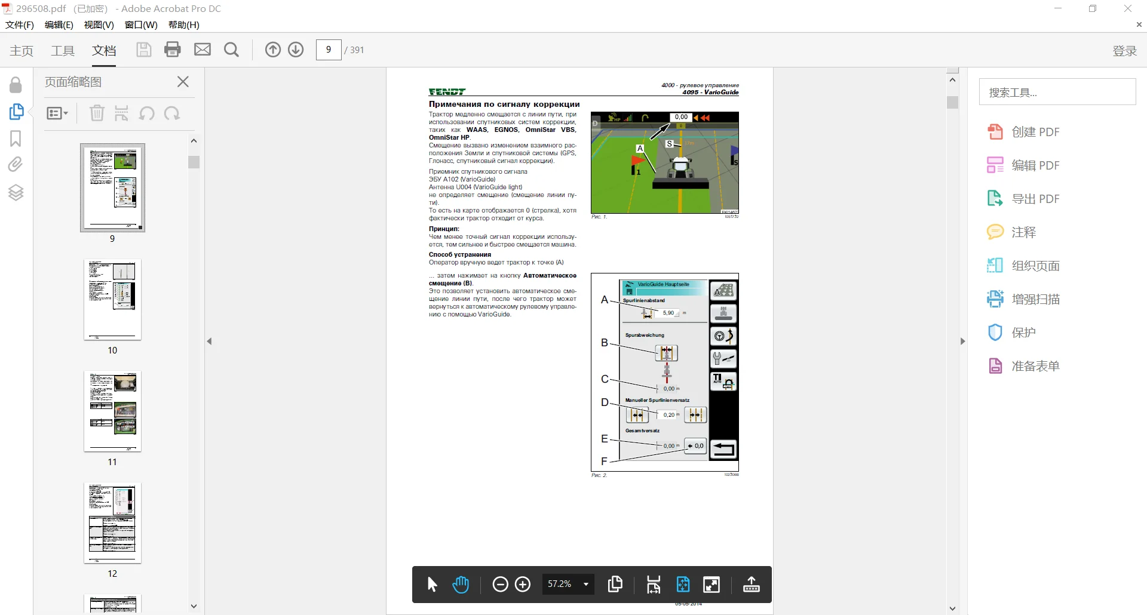Zoom in with plus button
This screenshot has width=1147, height=615.
pos(523,585)
